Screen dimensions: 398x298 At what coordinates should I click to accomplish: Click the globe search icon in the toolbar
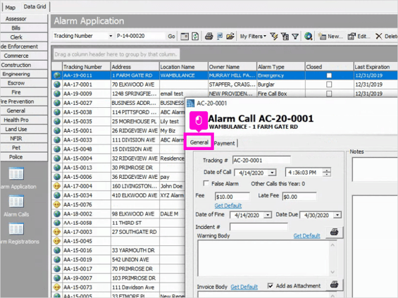tap(308, 37)
